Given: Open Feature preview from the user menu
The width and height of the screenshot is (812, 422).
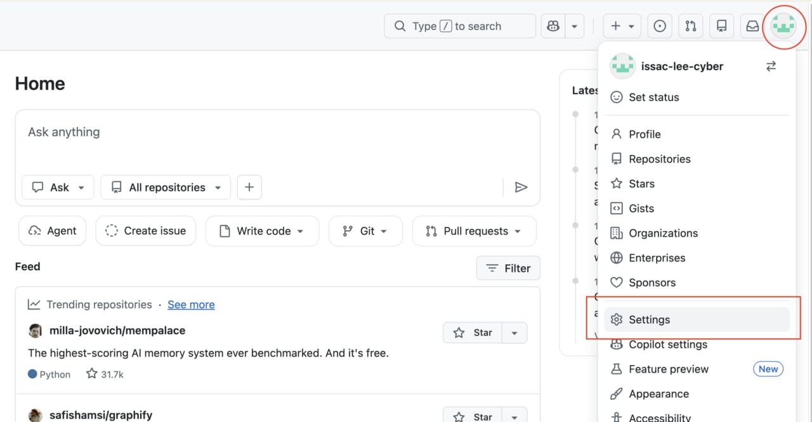Looking at the screenshot, I should 697,369.
